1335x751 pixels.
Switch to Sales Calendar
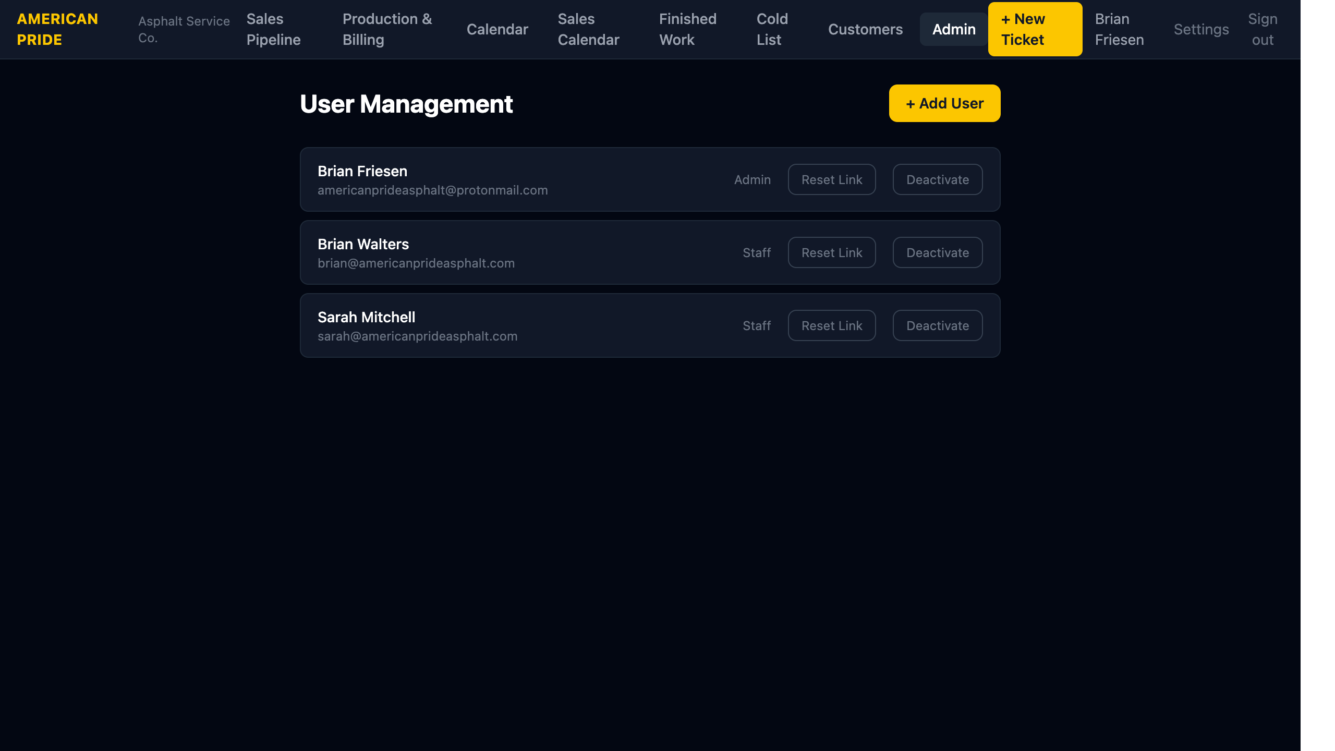588,29
